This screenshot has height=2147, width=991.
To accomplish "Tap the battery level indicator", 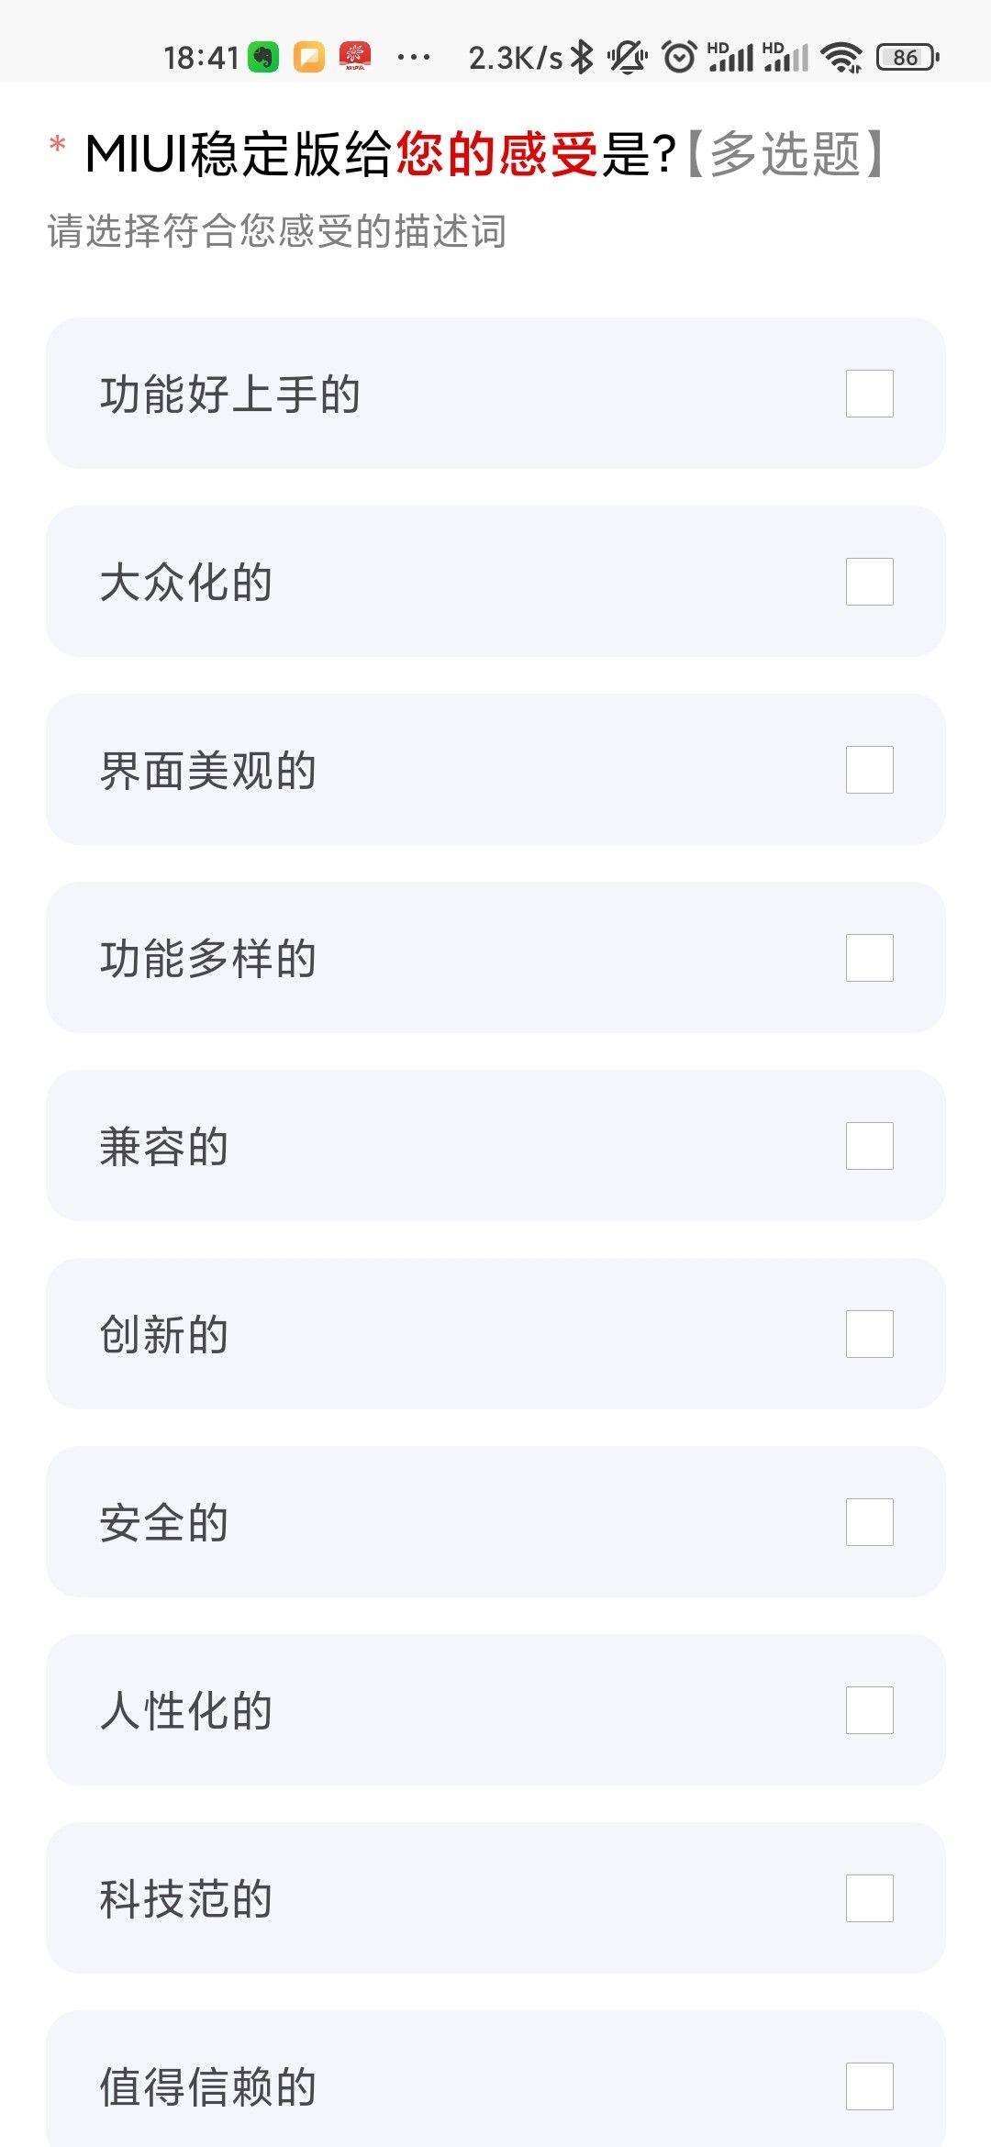I will pos(907,57).
